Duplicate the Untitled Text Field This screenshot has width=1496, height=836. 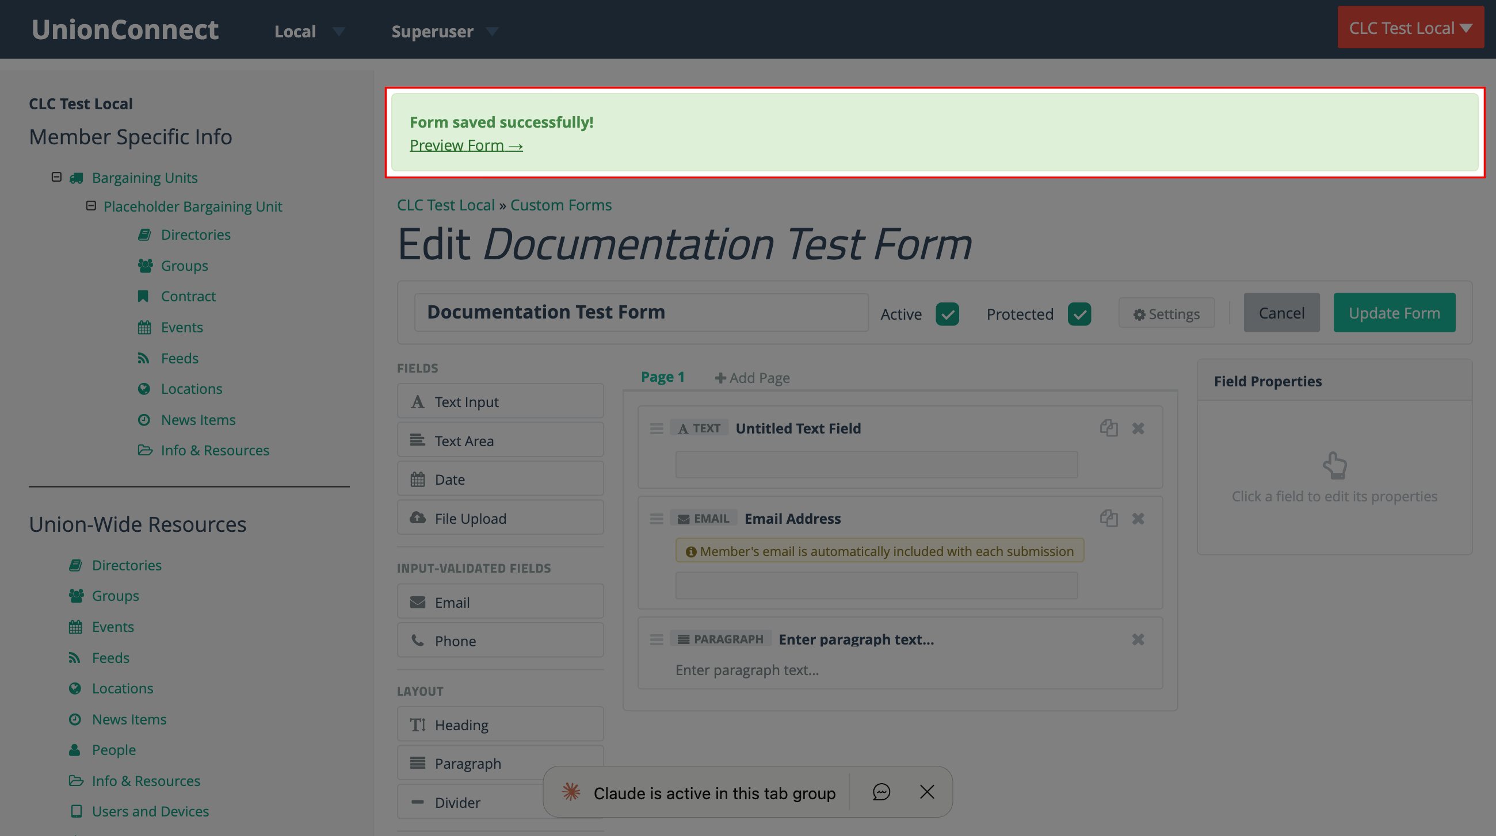coord(1109,428)
